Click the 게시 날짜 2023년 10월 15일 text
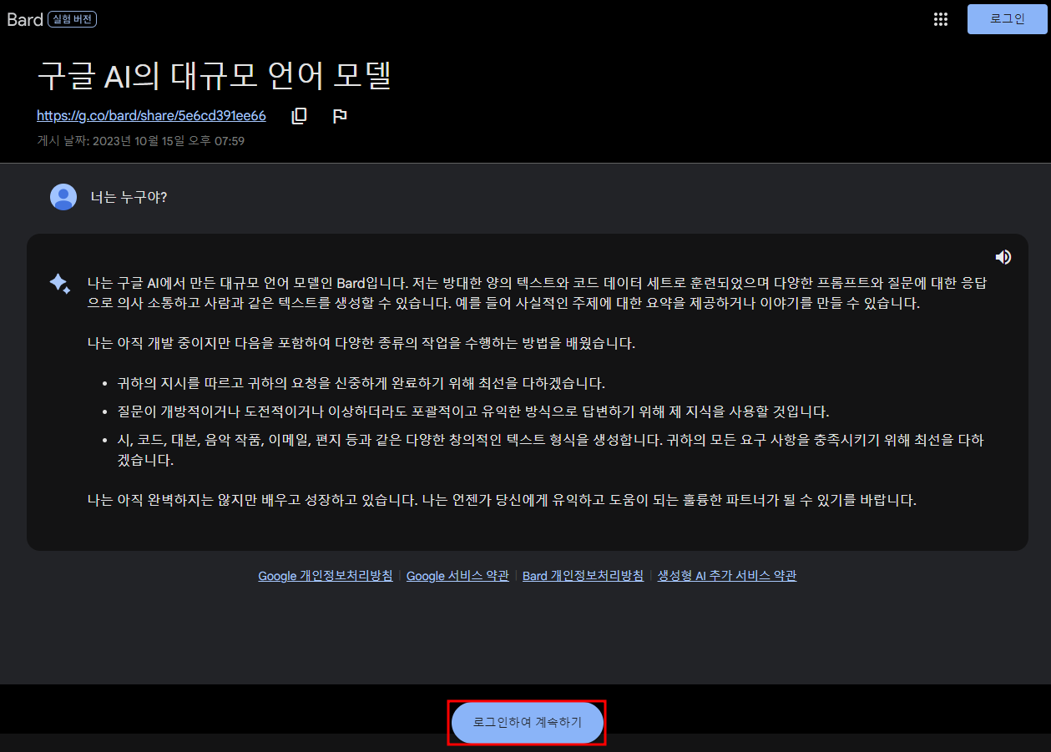1051x752 pixels. 141,141
